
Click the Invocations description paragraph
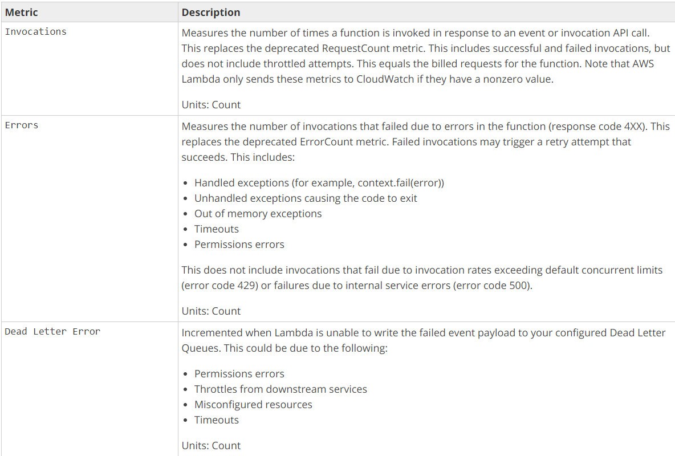tap(426, 56)
